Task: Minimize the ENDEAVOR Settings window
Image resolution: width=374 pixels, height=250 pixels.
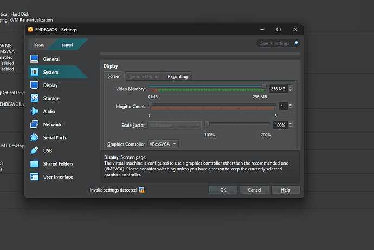Action: pos(262,30)
